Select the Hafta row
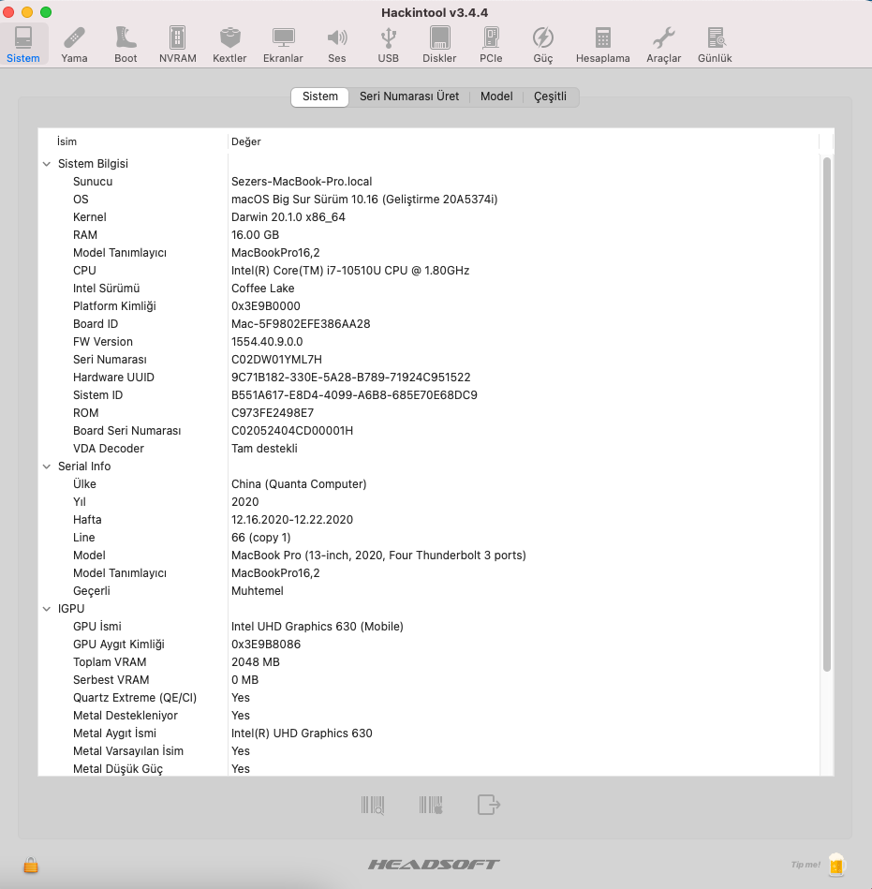Screen dimensions: 872x889 (x=429, y=520)
